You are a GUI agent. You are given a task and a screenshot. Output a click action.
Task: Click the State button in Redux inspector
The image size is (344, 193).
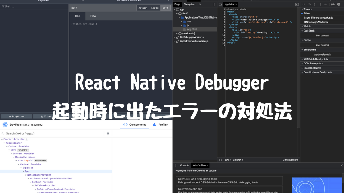point(155,8)
